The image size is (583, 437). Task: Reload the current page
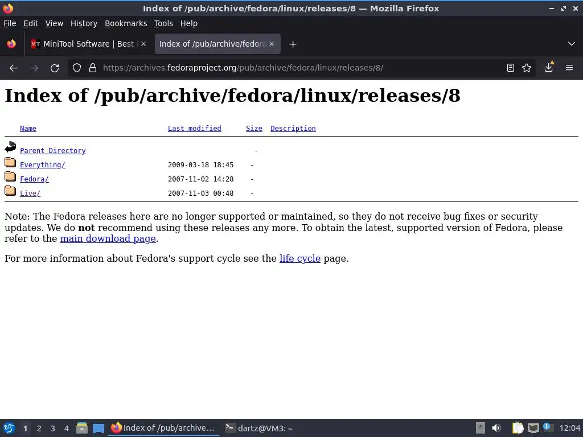coord(55,68)
